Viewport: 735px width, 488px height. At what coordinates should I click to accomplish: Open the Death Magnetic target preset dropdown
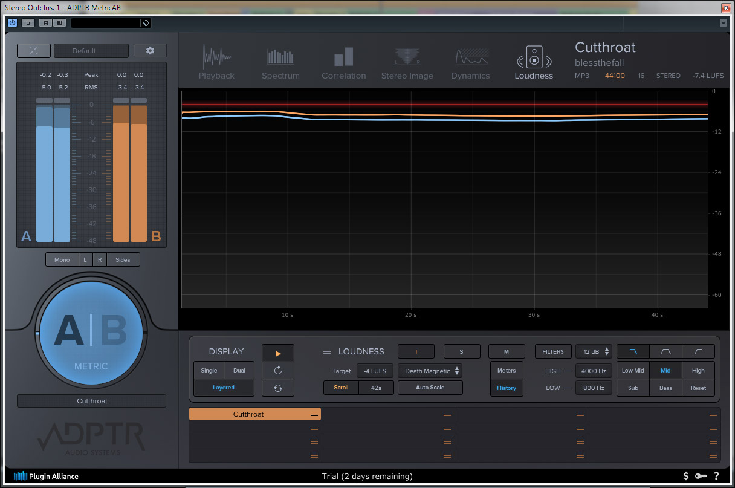430,371
